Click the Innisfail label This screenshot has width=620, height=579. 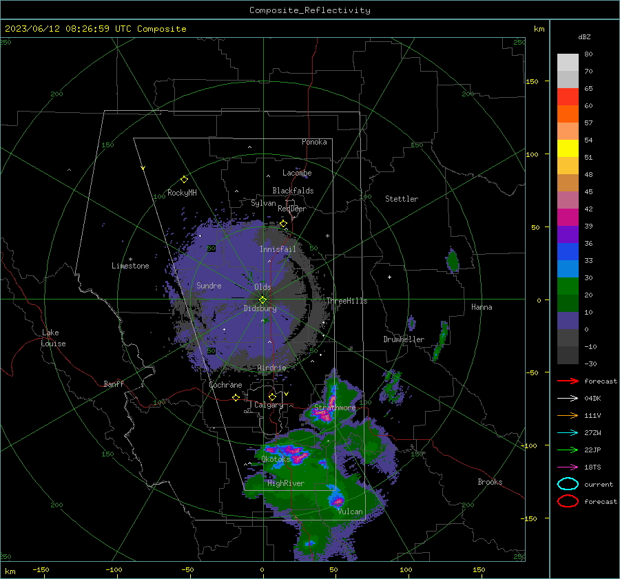(278, 249)
